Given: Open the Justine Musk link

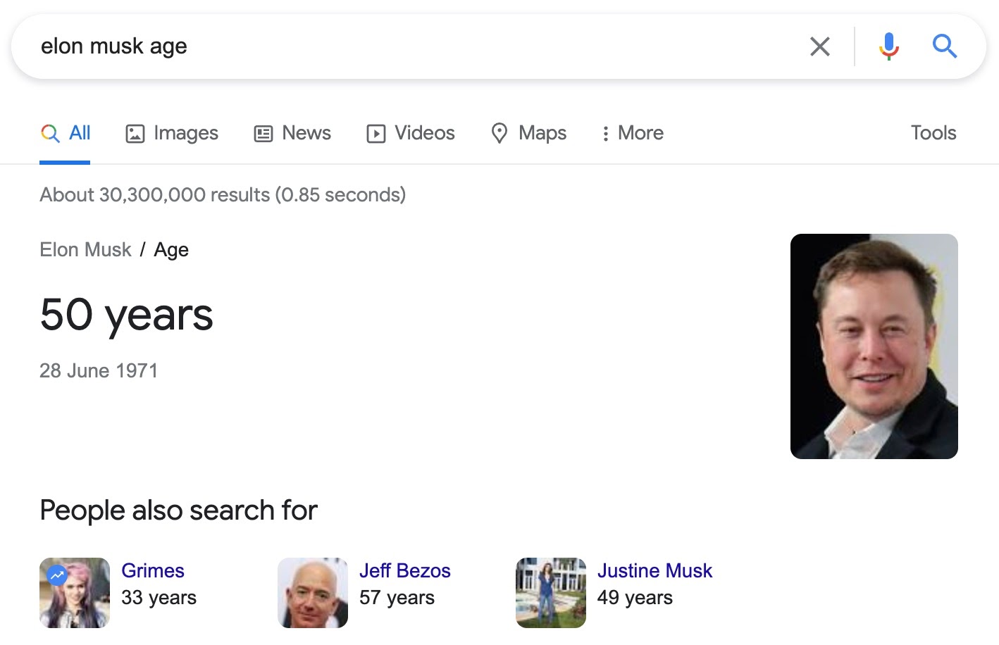Looking at the screenshot, I should (x=654, y=571).
